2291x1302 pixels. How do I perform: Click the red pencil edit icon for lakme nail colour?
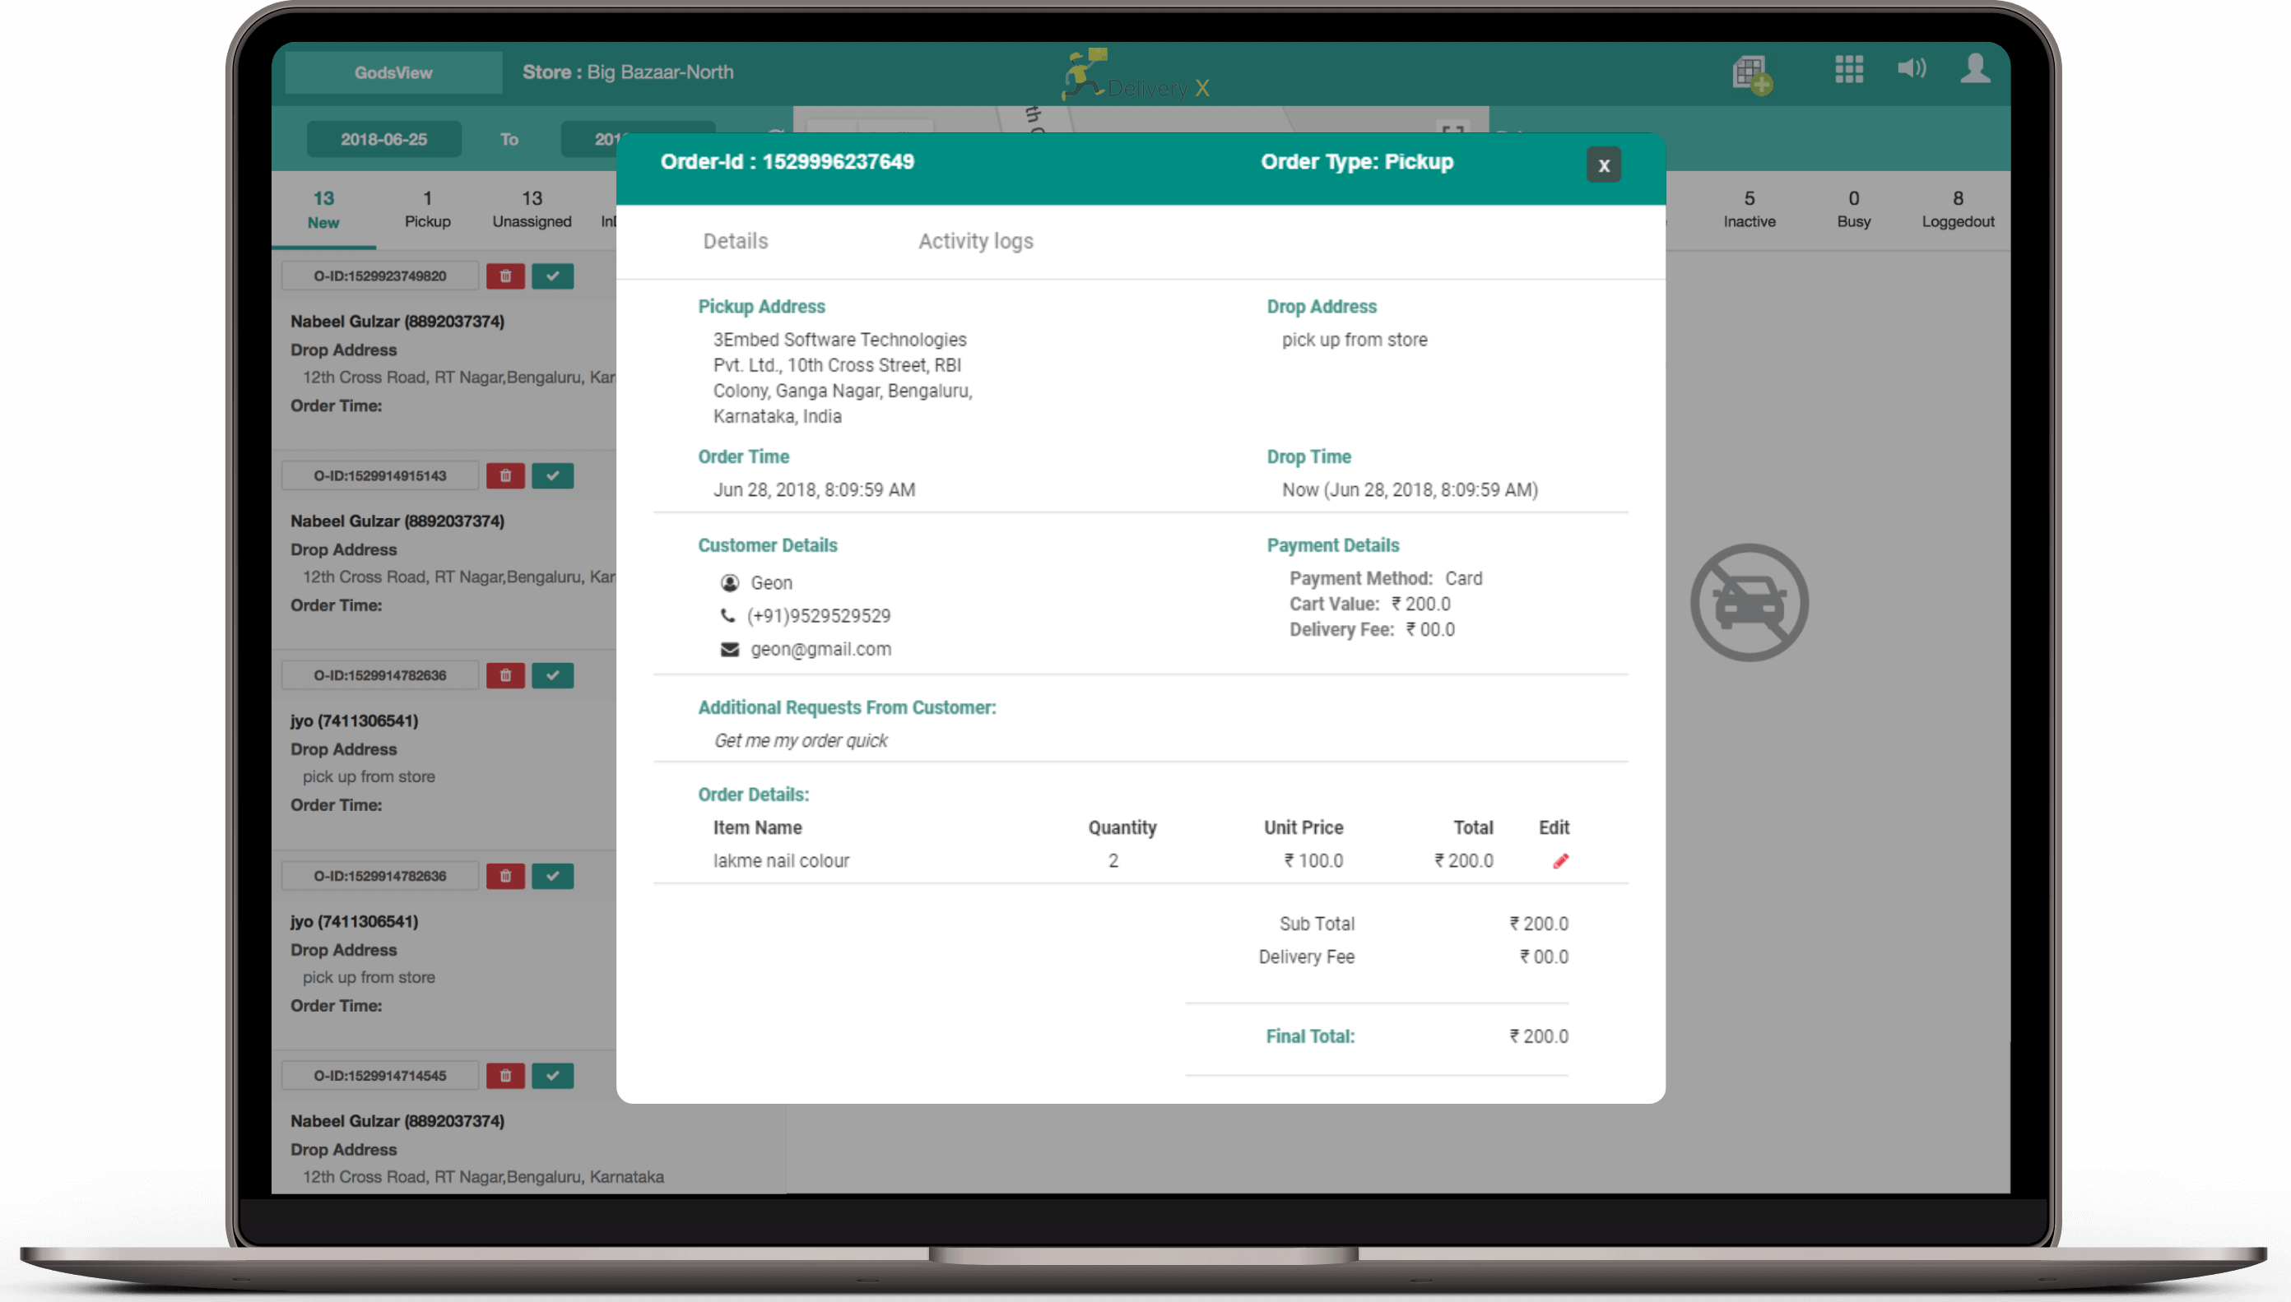pos(1560,860)
